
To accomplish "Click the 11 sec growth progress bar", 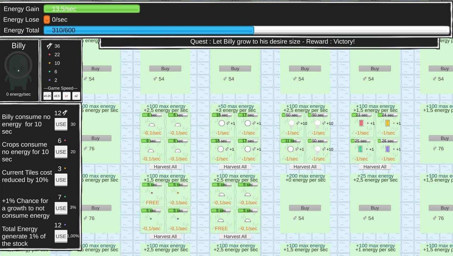I will pos(291,141).
